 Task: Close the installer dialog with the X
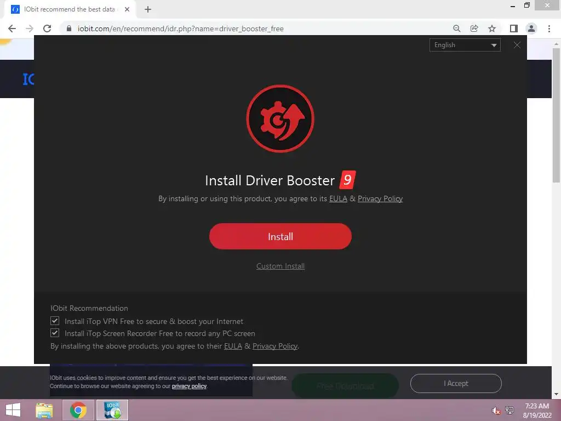517,45
